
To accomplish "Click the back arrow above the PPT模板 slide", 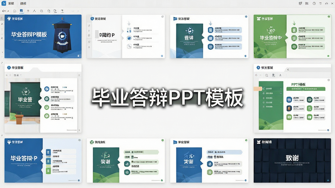I will 256,75.
